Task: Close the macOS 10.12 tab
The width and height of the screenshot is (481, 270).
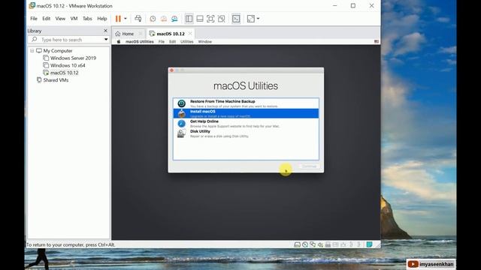Action: pos(190,33)
